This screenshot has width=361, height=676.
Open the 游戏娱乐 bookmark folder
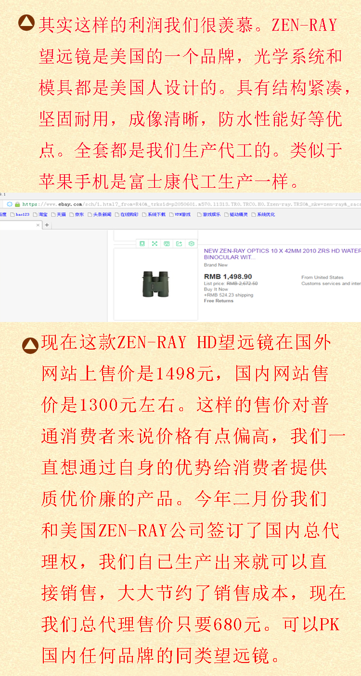pos(209,214)
